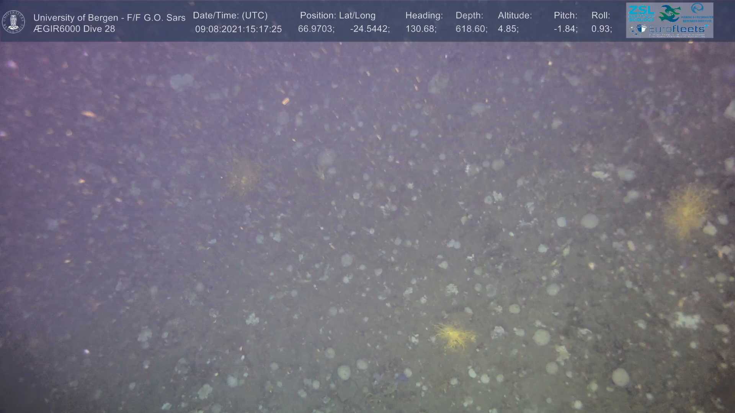Click the ZSL Institute of Zoology logo
The height and width of the screenshot is (413, 735).
point(641,13)
